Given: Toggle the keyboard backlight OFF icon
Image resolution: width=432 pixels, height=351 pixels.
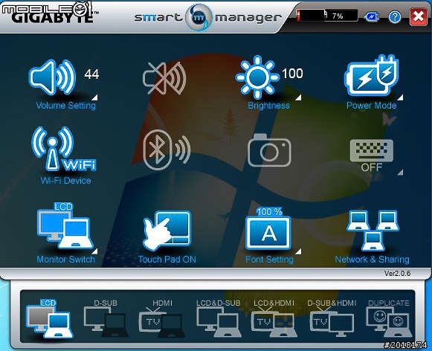Looking at the screenshot, I should (x=371, y=155).
